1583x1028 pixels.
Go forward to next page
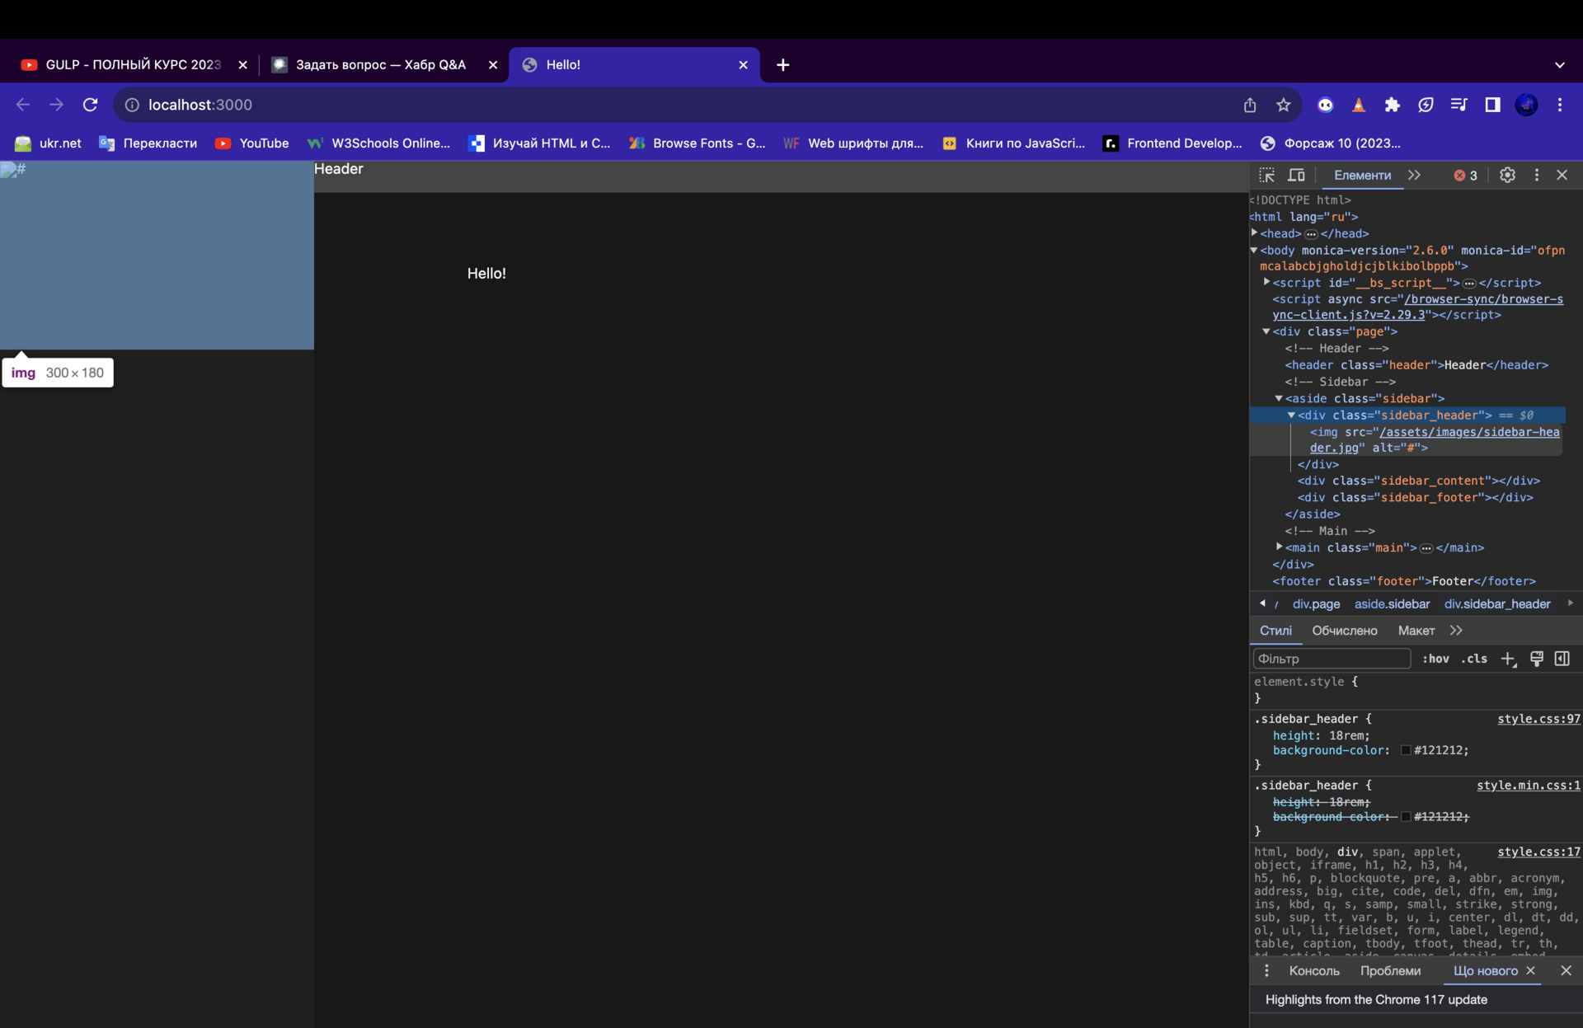[56, 105]
